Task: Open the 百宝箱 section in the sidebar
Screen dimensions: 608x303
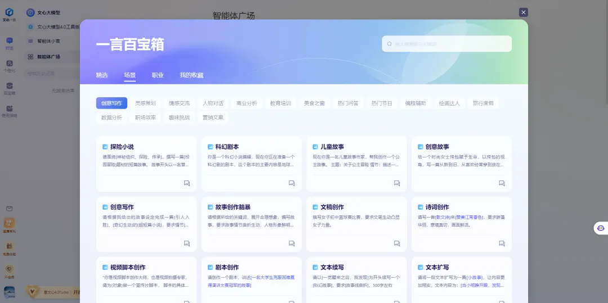Action: 10,88
